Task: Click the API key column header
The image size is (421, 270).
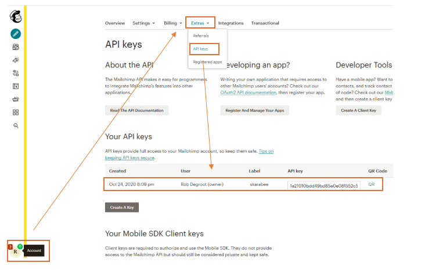Action: tap(295, 171)
